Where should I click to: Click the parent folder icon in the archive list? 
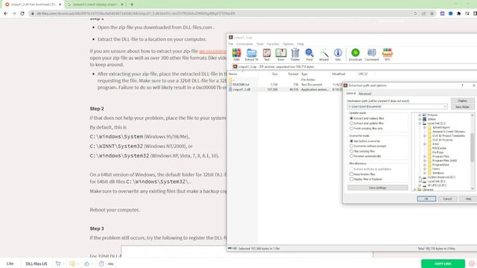(230, 80)
